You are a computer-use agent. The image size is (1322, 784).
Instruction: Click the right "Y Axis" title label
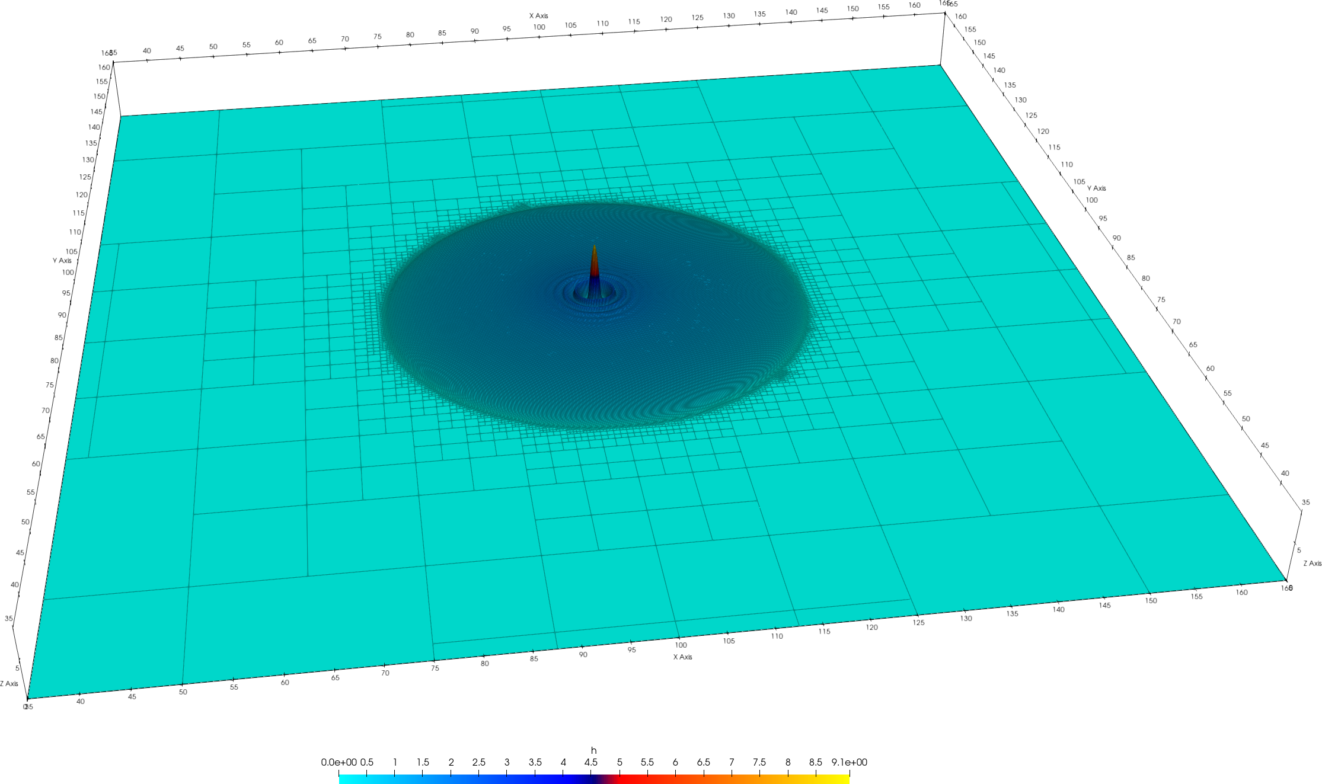[1096, 188]
